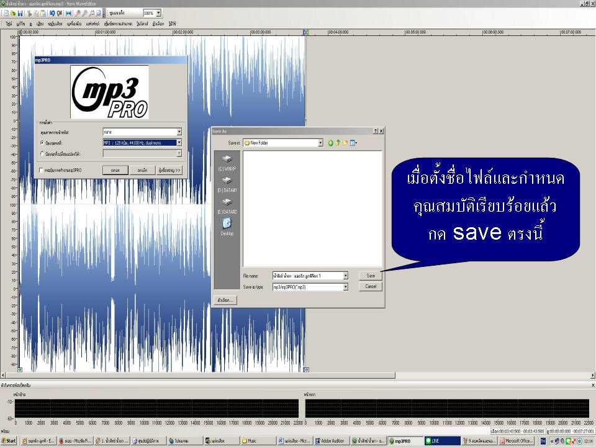The width and height of the screenshot is (596, 447).
Task: Click the expert '>>' button in mp3PRO dialog
Action: [x=169, y=170]
